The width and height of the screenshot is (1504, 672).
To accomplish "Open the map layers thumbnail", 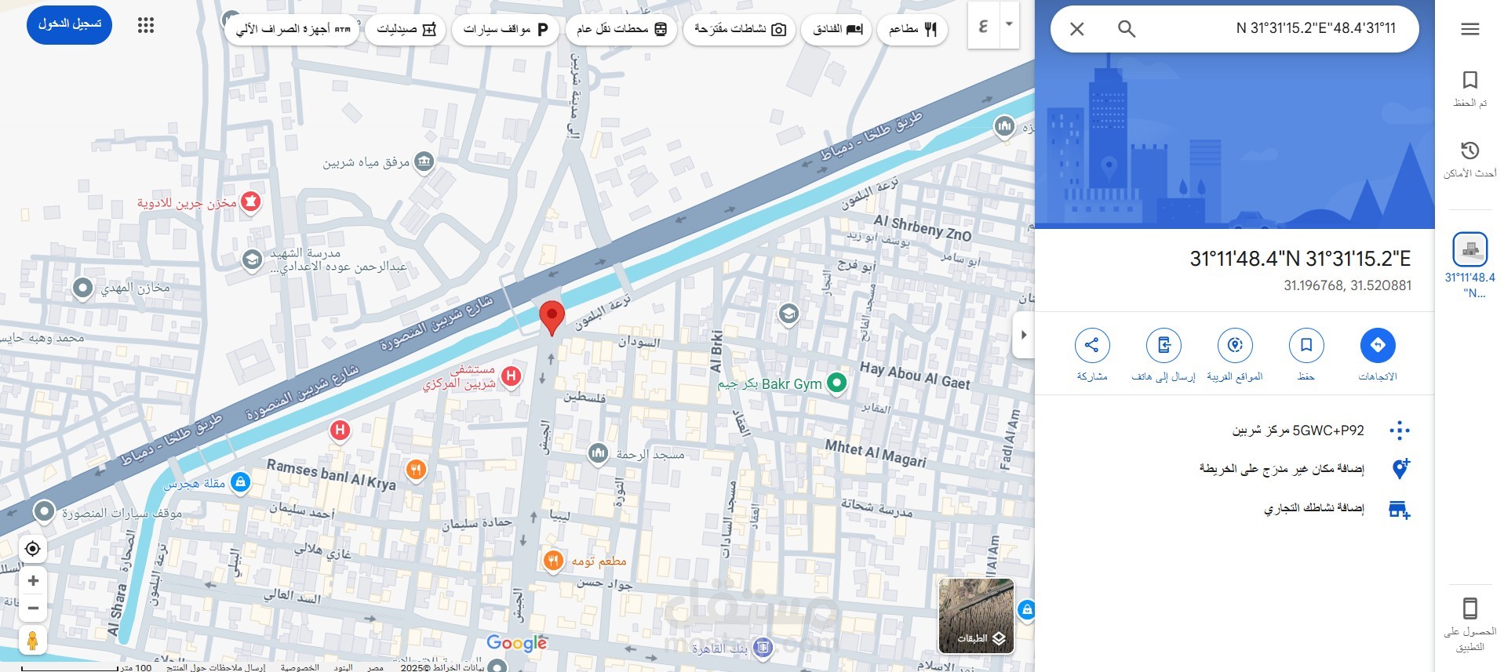I will pos(976,616).
